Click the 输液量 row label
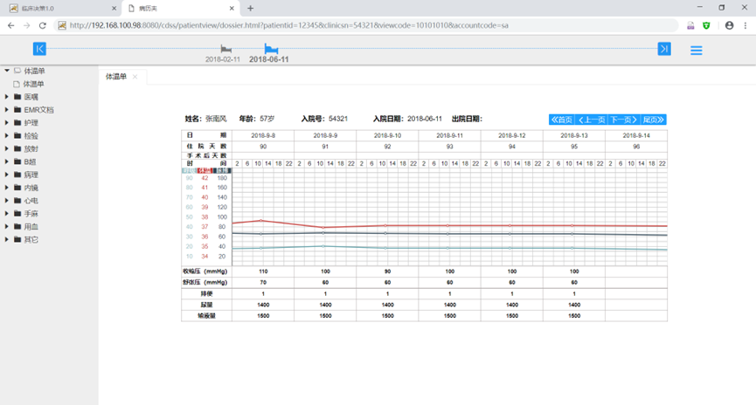Screen dimensions: 756x405 pyautogui.click(x=207, y=316)
